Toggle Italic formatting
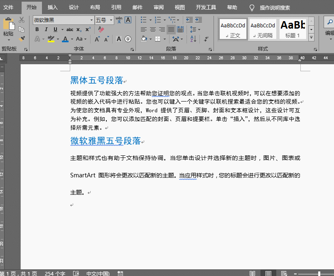Screen dimensions: 334x276 tap(46, 29)
